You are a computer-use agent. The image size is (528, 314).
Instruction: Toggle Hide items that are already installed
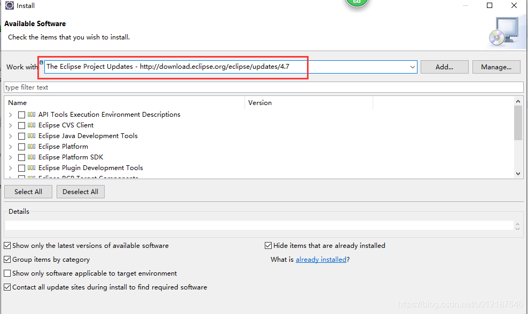[x=268, y=246]
